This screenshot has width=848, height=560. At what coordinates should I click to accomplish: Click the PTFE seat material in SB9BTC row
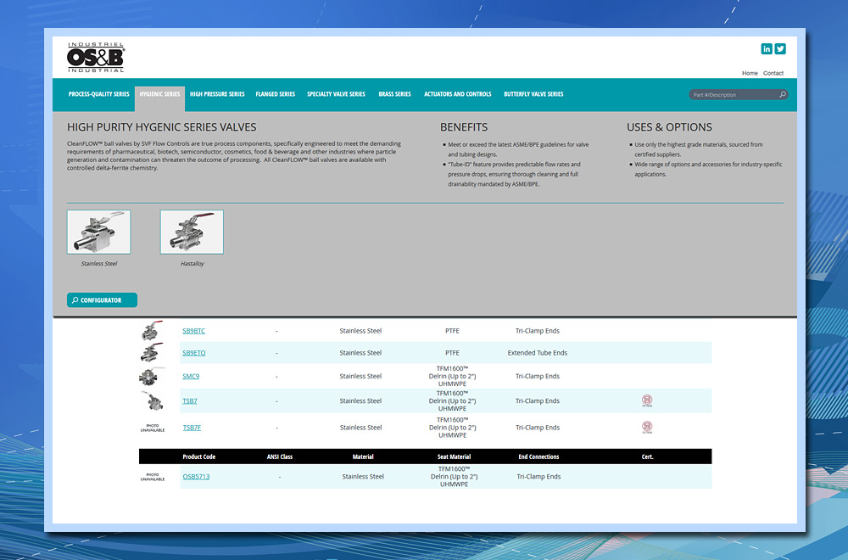pyautogui.click(x=452, y=331)
